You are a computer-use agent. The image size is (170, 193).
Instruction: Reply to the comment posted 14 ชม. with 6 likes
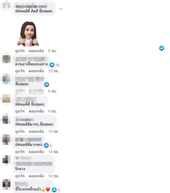pyautogui.click(x=36, y=152)
